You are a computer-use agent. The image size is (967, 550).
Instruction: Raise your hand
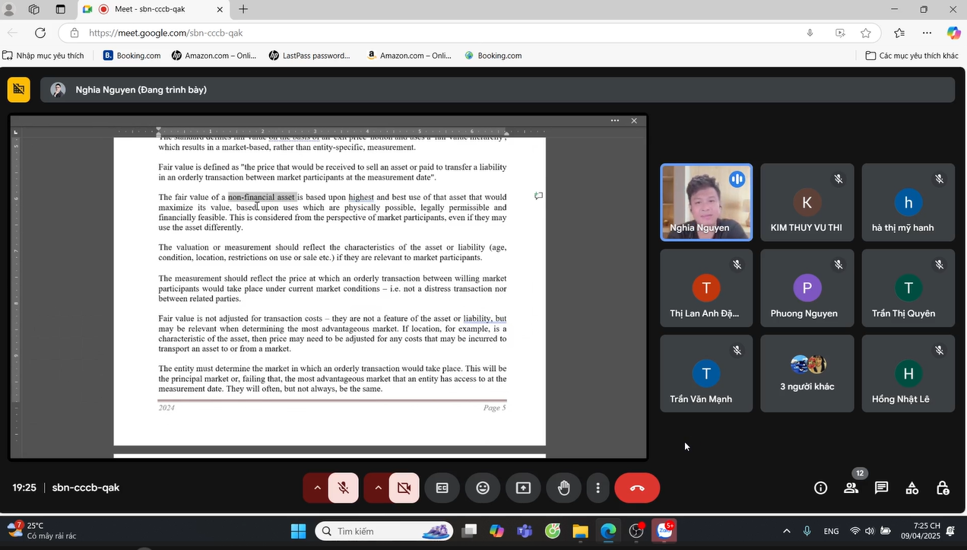tap(564, 488)
